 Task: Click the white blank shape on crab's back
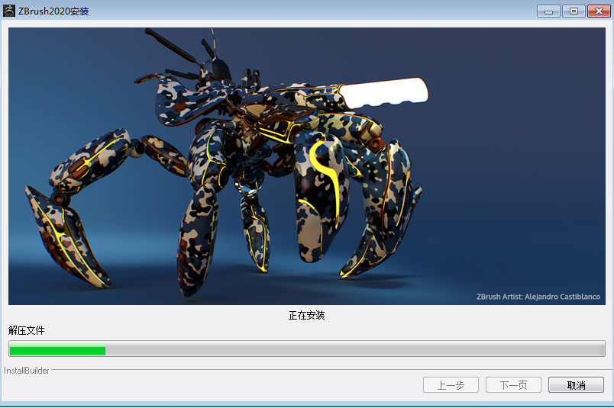(x=382, y=92)
